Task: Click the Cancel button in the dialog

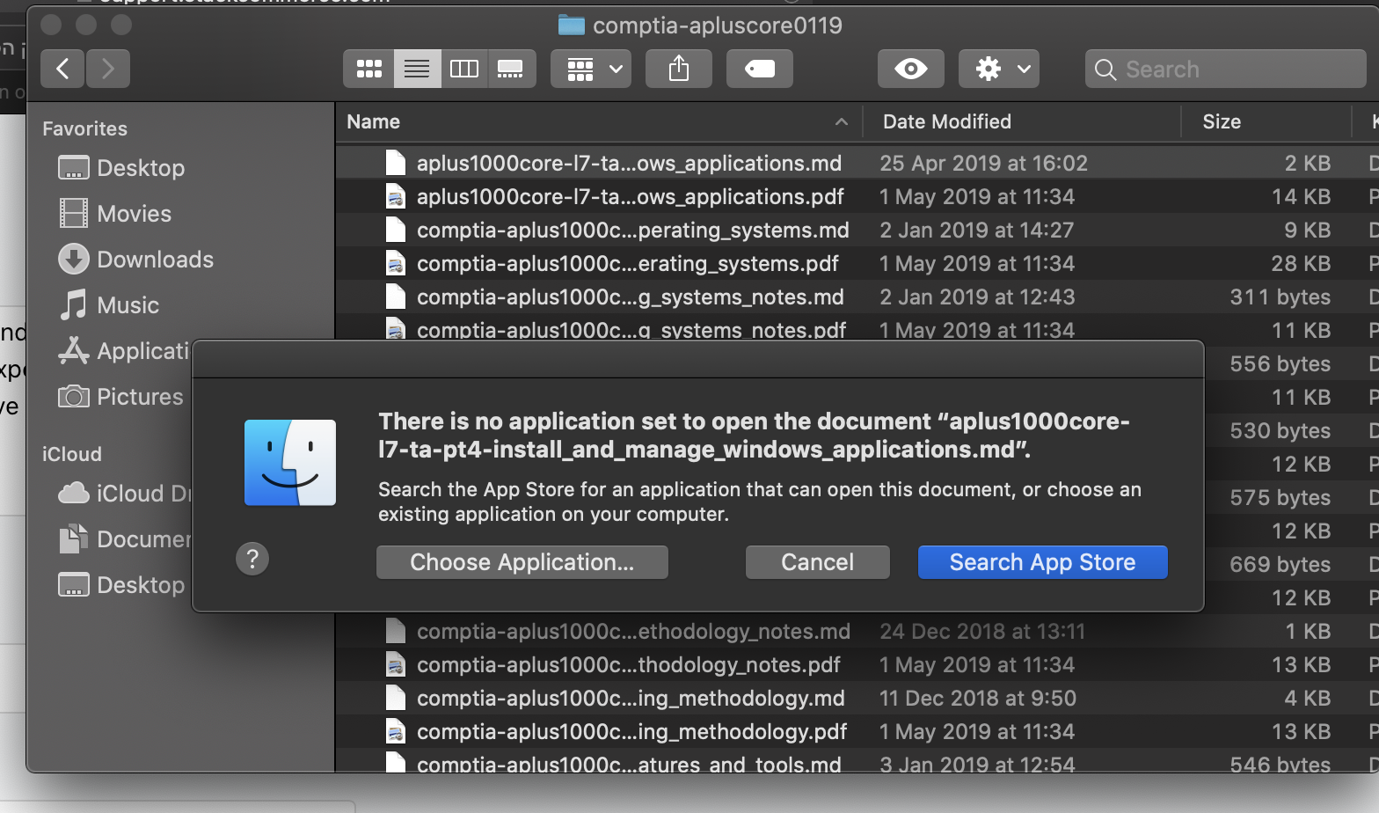Action: (x=818, y=562)
